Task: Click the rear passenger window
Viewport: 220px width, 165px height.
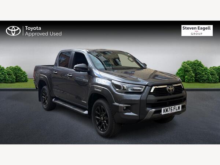Action: [x=65, y=59]
